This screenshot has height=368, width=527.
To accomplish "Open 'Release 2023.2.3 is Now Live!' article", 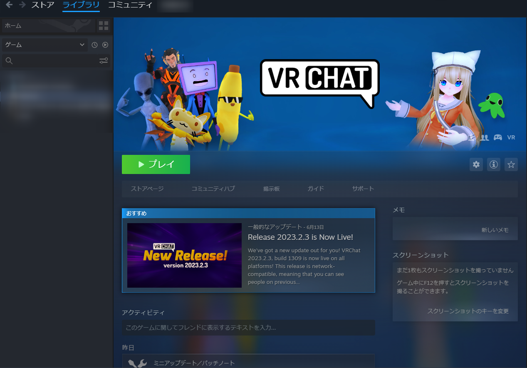I will (300, 237).
